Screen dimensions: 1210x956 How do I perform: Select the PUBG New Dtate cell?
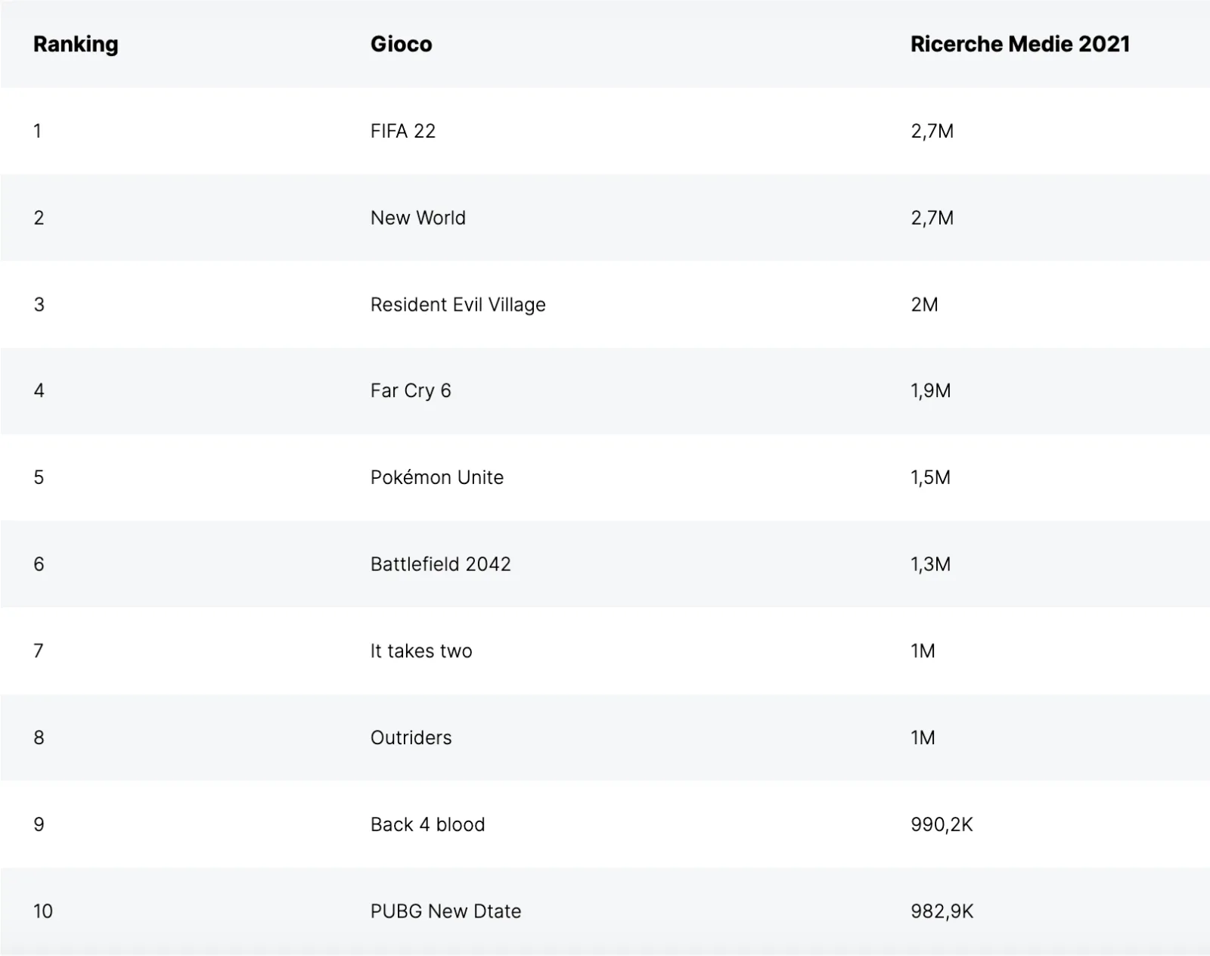click(x=445, y=911)
